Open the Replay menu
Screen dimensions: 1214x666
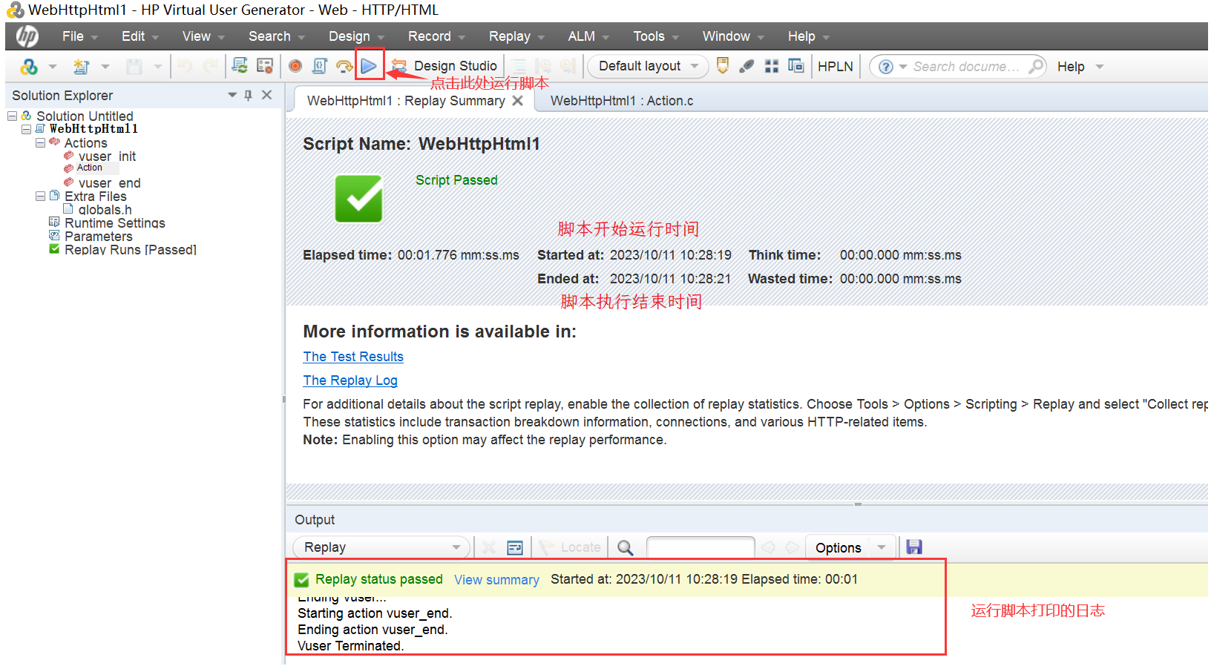pos(516,36)
